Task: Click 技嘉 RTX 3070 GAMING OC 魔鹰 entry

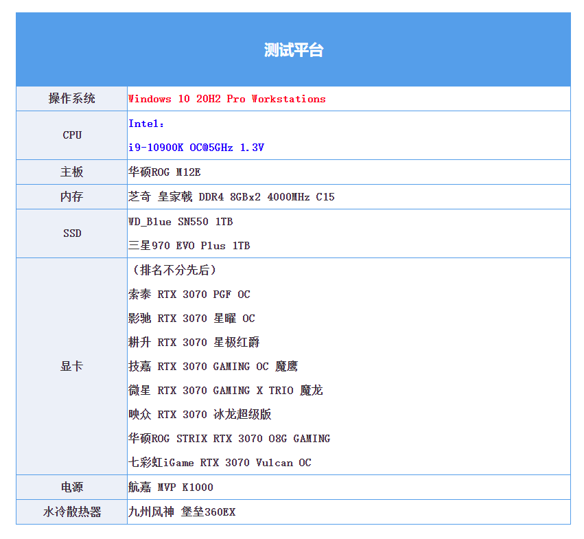Action: tap(213, 366)
